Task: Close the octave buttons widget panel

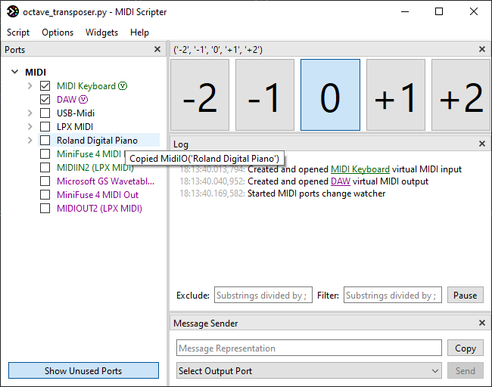Action: tap(482, 50)
